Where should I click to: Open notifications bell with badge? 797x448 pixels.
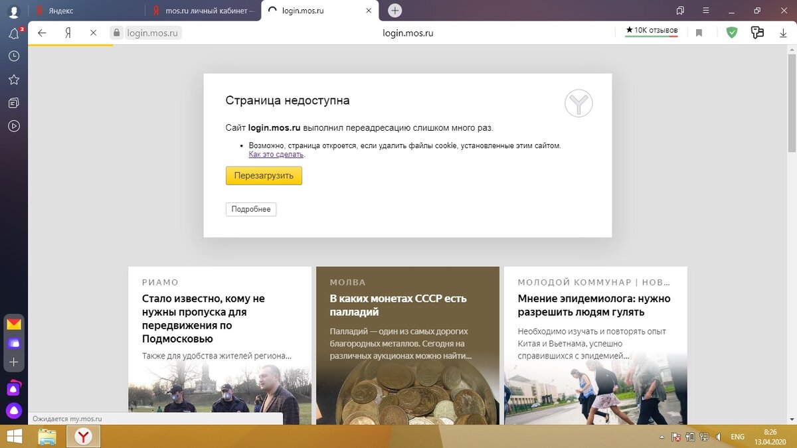(13, 34)
